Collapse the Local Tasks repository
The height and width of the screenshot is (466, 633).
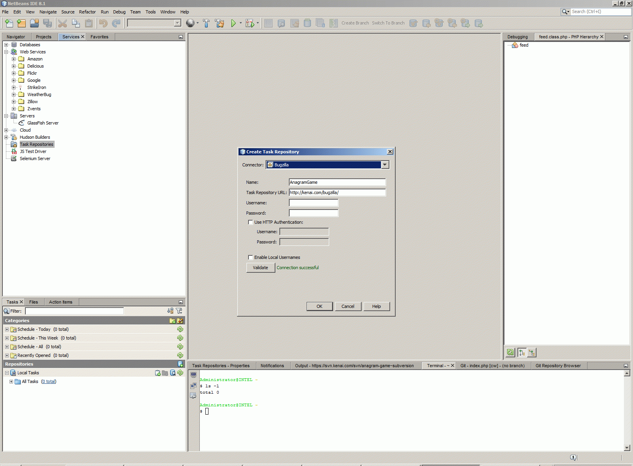(x=7, y=373)
